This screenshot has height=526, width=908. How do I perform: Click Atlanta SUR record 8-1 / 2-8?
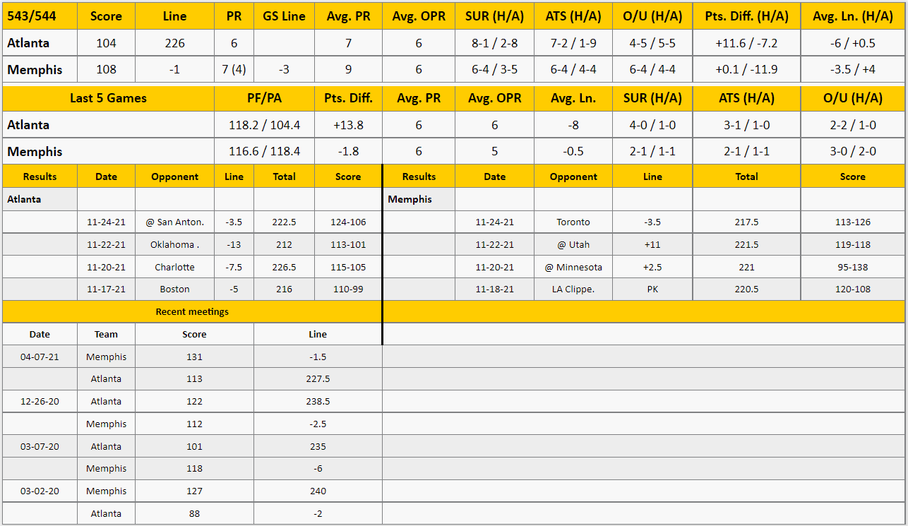[x=494, y=43]
